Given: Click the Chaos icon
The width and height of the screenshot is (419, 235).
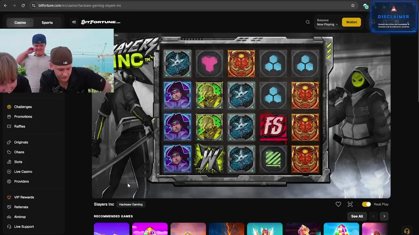Looking at the screenshot, I should (x=9, y=152).
